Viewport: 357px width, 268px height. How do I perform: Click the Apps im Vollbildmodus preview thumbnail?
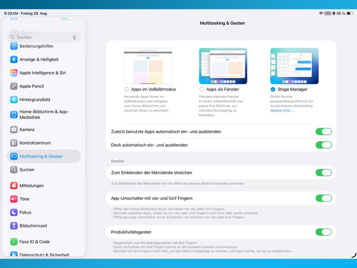[148, 66]
